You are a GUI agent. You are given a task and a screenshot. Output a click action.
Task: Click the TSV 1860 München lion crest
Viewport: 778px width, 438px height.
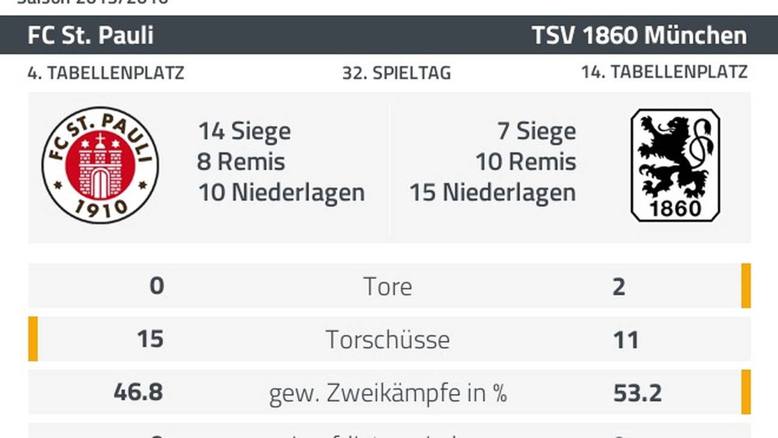(x=675, y=165)
